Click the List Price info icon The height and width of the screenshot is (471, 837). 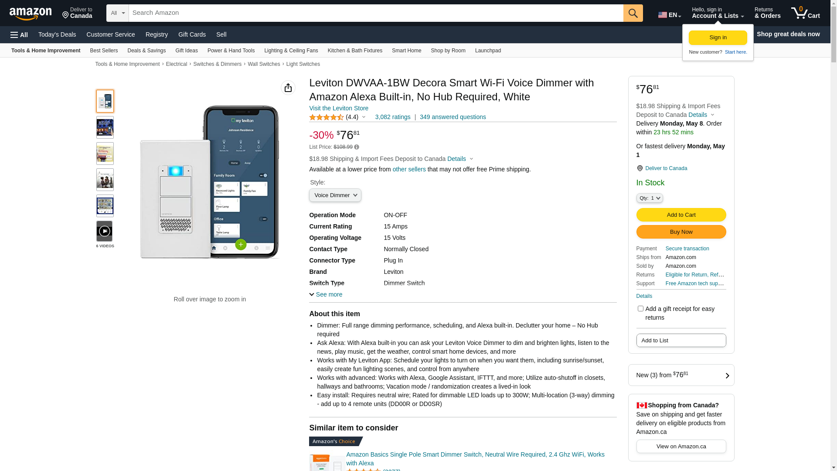click(357, 147)
